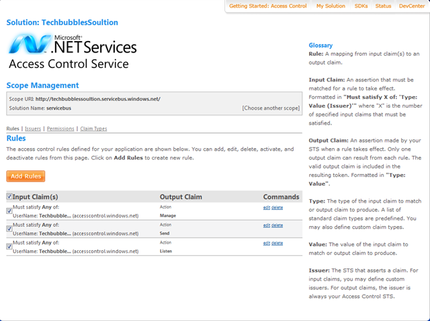Image resolution: width=430 pixels, height=321 pixels.
Task: Uncheck the checkbox for the Manage rule
Action: coord(9,211)
